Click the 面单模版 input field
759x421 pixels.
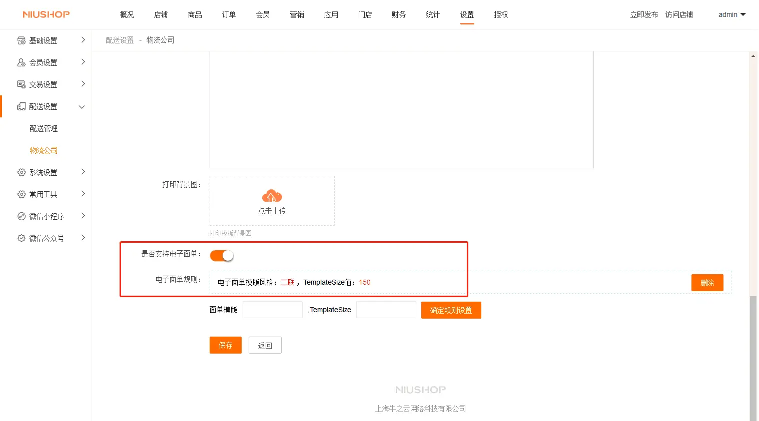click(273, 310)
